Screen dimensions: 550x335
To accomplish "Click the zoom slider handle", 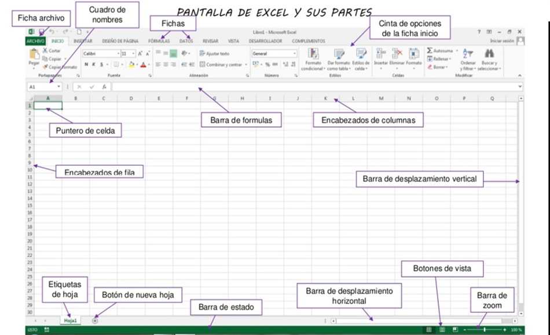I will pos(485,330).
